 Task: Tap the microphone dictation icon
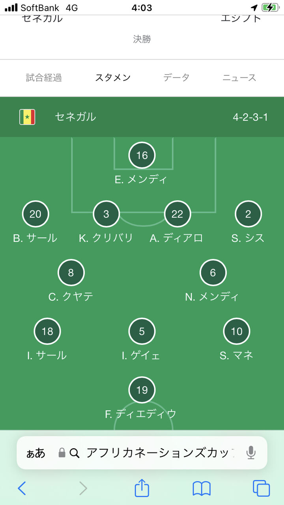pos(251,453)
